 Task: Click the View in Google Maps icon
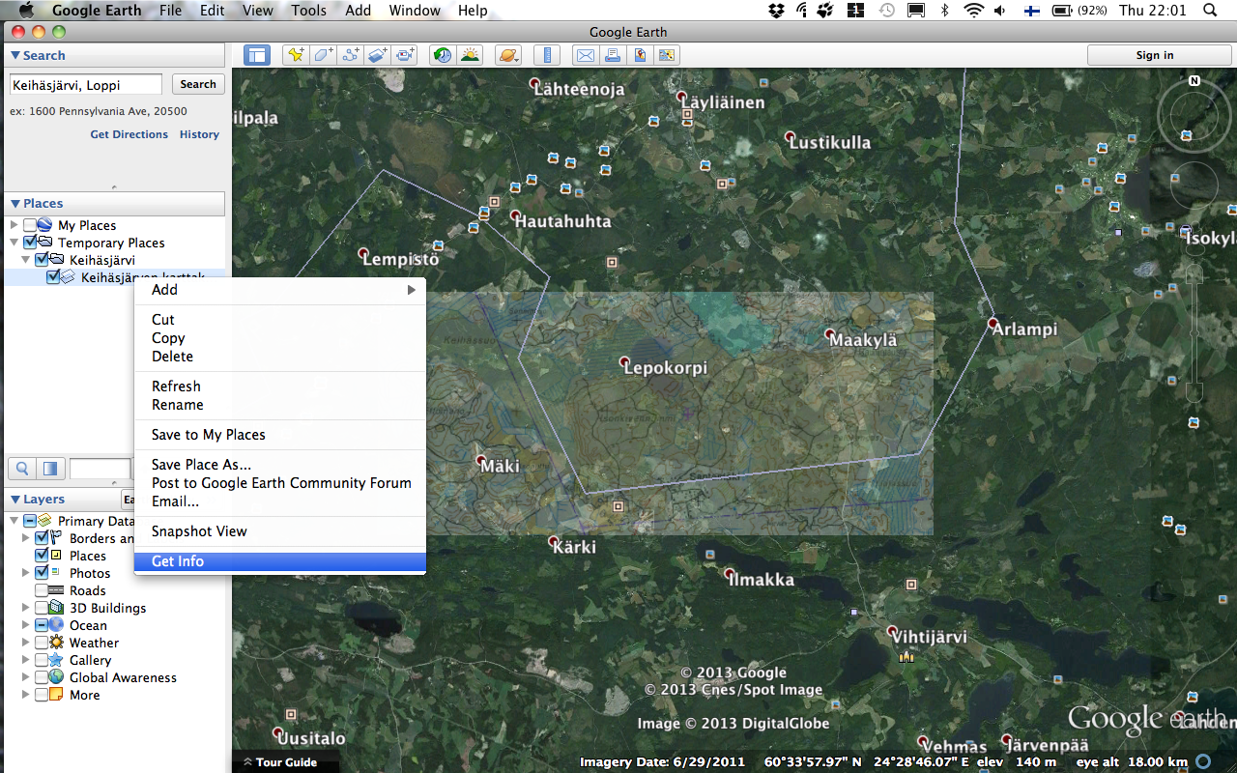640,55
